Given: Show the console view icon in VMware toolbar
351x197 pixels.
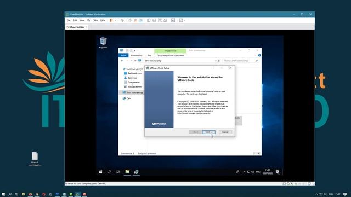Looking at the screenshot, I should (x=173, y=20).
